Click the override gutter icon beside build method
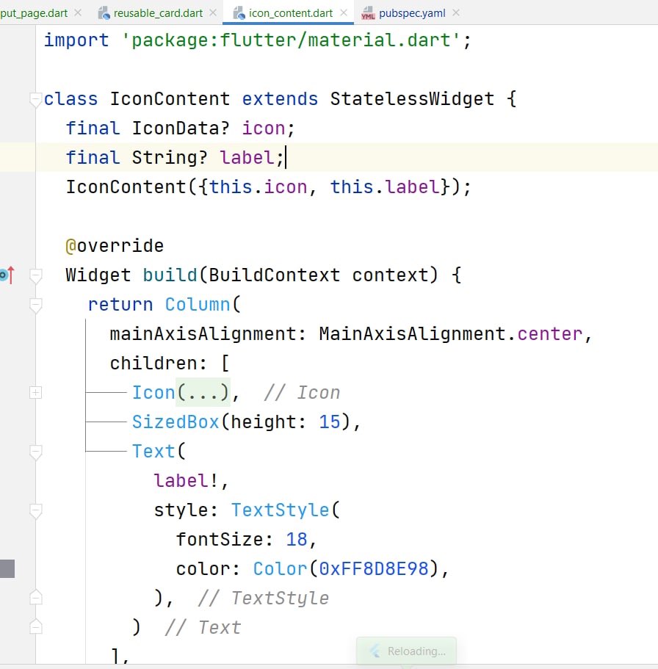The height and width of the screenshot is (669, 658). click(7, 275)
